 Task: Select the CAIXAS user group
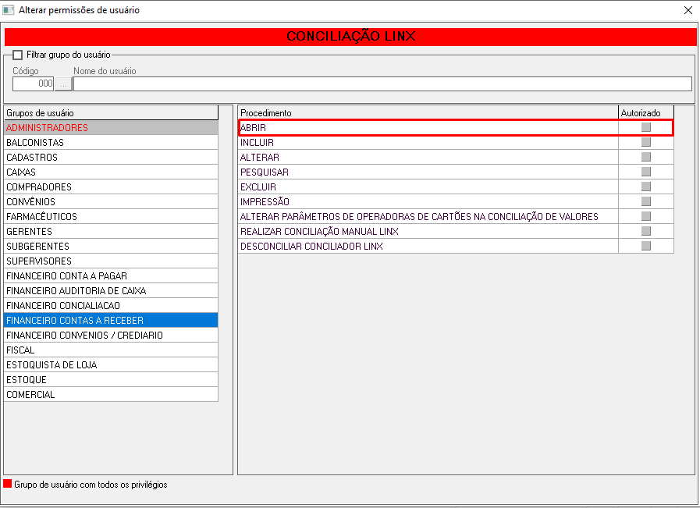(111, 172)
